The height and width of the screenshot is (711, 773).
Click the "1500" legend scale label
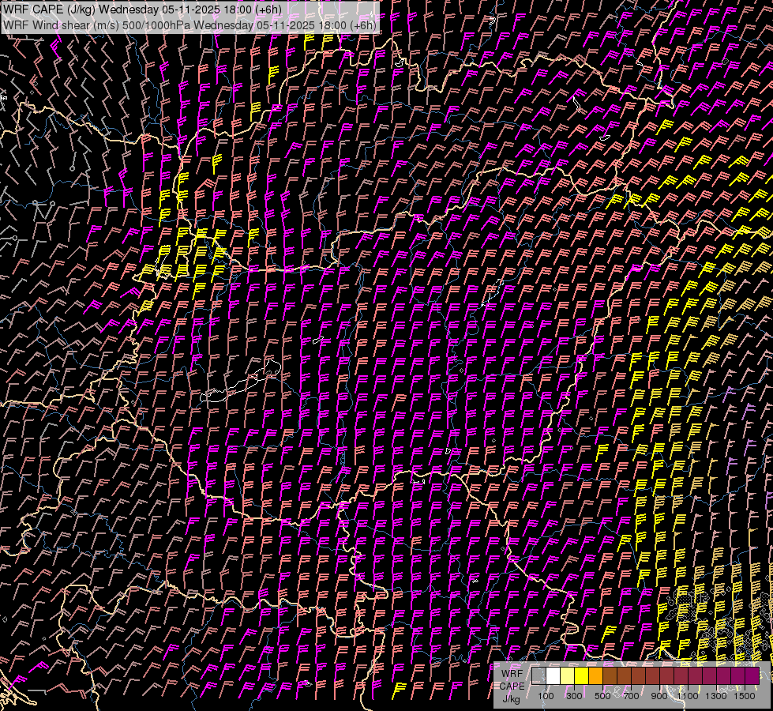click(745, 696)
